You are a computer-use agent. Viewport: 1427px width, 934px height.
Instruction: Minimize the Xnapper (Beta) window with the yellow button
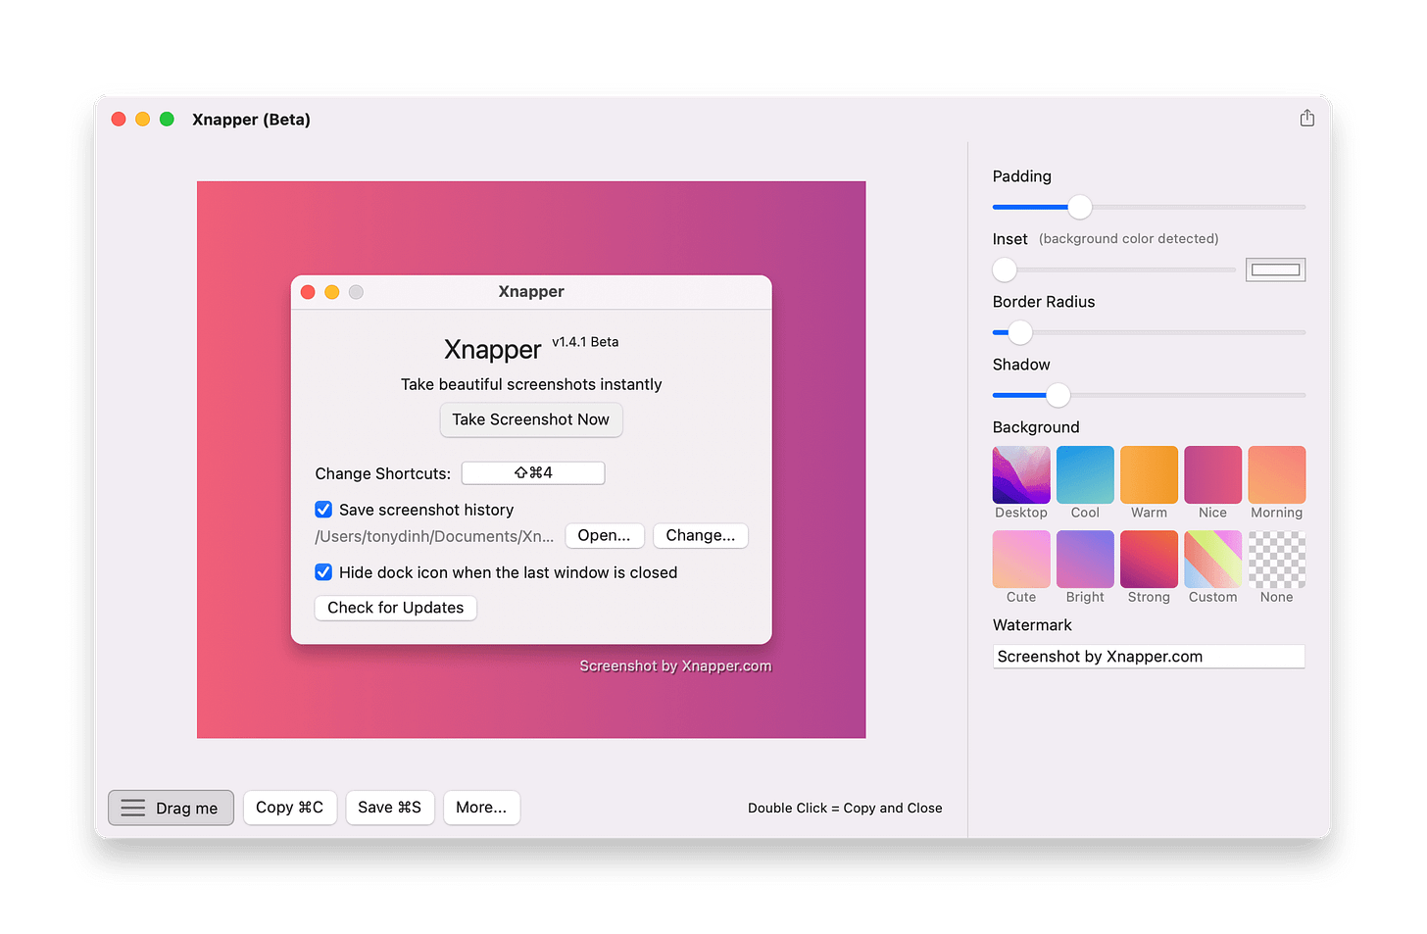pos(143,119)
